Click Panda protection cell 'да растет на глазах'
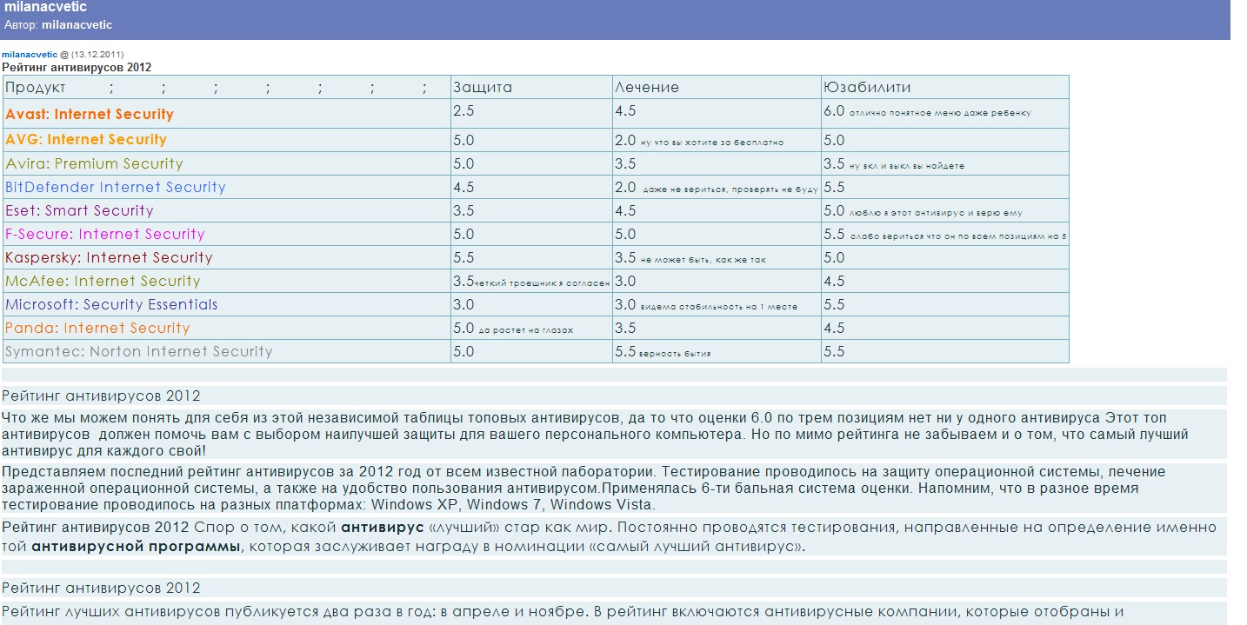The width and height of the screenshot is (1247, 625). (x=532, y=328)
